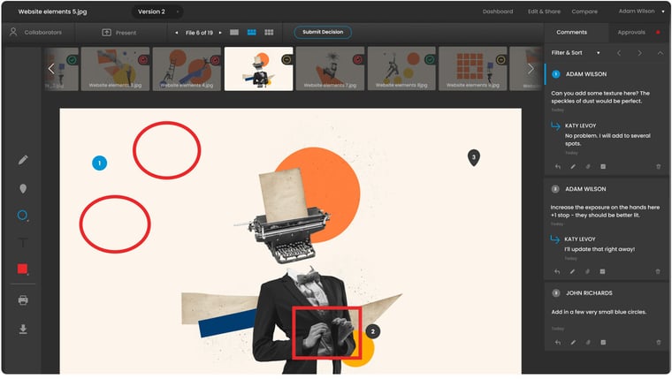This screenshot has height=379, width=672.
Task: Click the Submit Decision button
Action: pyautogui.click(x=322, y=33)
